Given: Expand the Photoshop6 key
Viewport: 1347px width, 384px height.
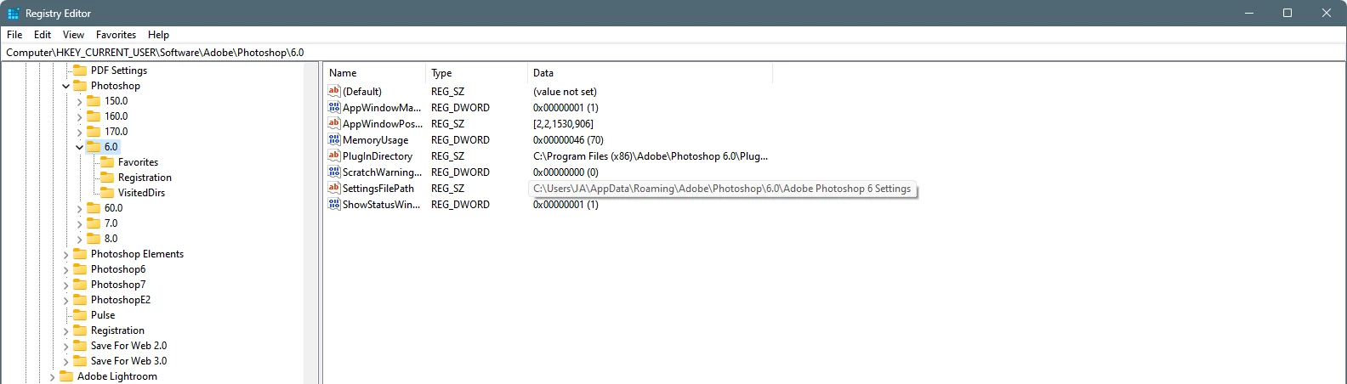Looking at the screenshot, I should (x=65, y=269).
